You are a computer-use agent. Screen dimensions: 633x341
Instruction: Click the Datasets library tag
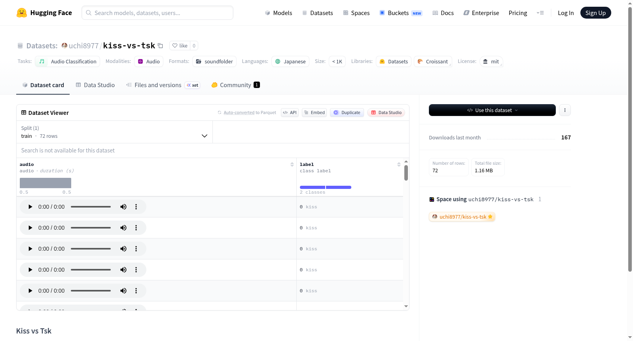click(394, 61)
